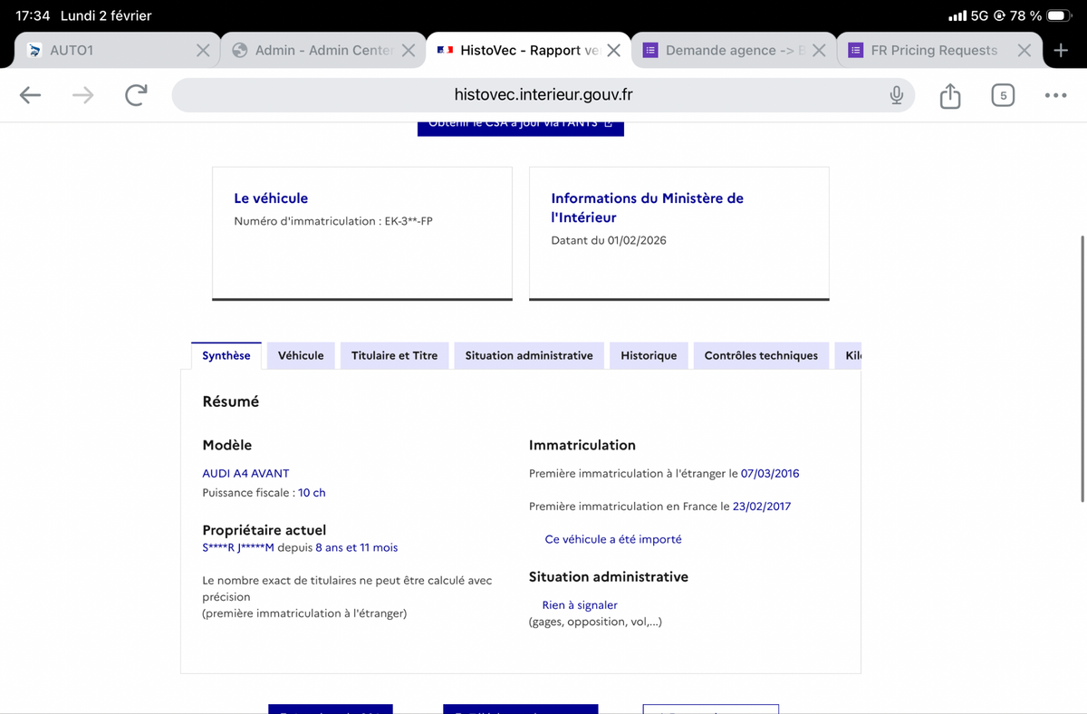
Task: Open the Véhicule tab
Action: (x=301, y=356)
